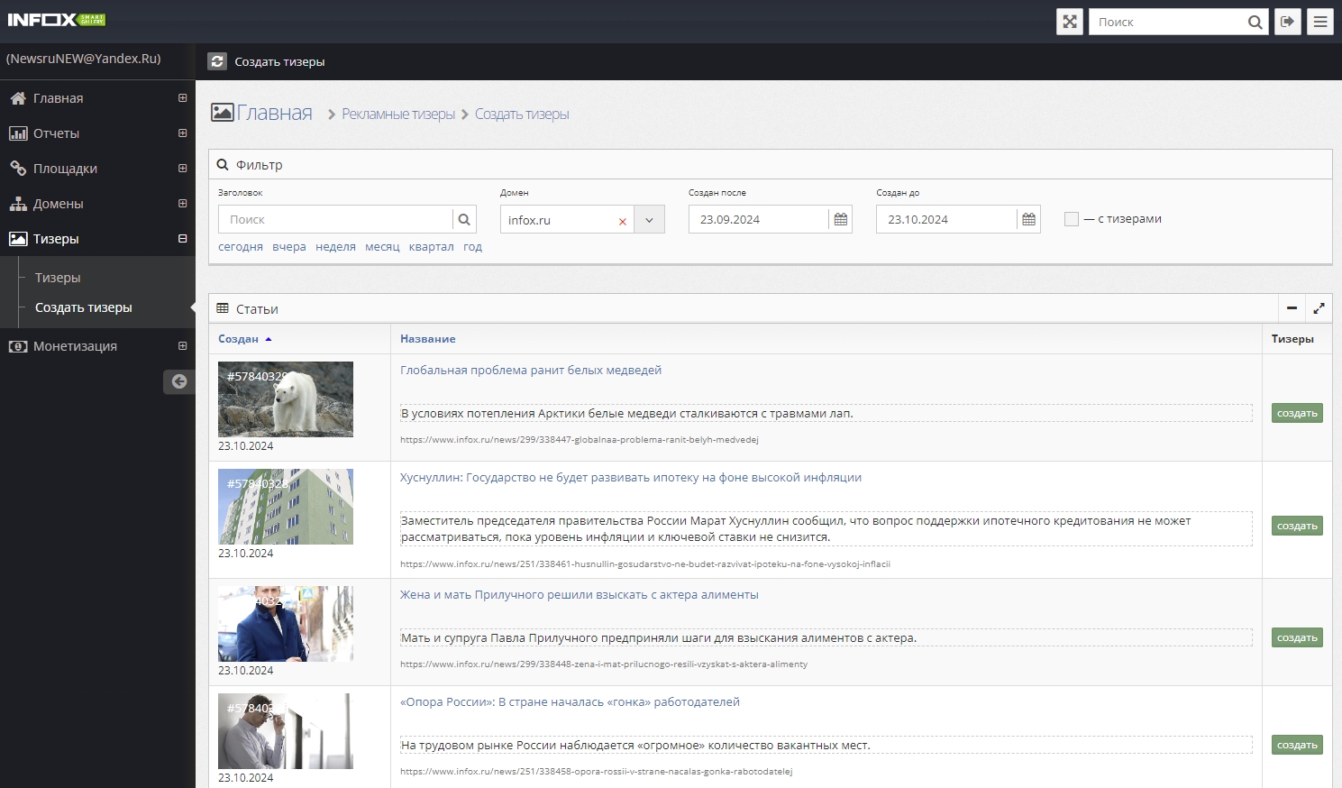Screen dimensions: 1342x788
Task: Click создать button for polar bear article
Action: click(x=1297, y=413)
